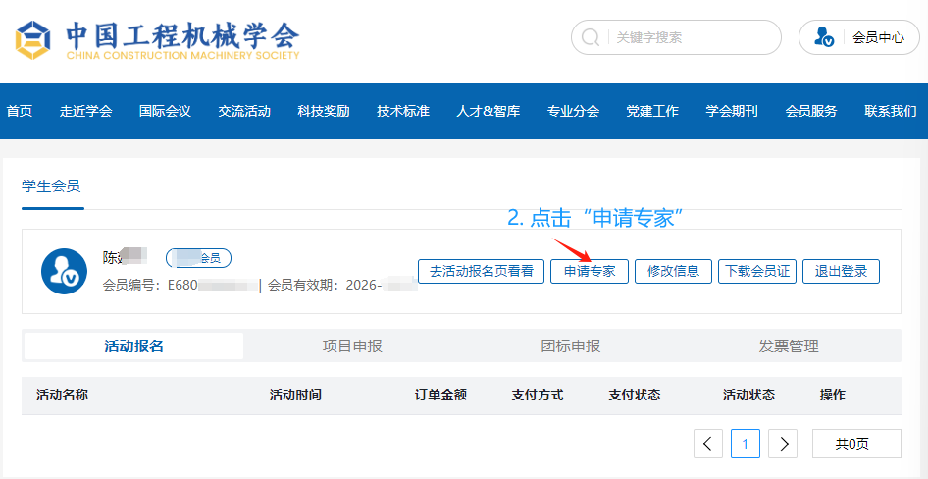Type in the 关键字搜索 search field
Screen dimensions: 928x479
coord(687,37)
